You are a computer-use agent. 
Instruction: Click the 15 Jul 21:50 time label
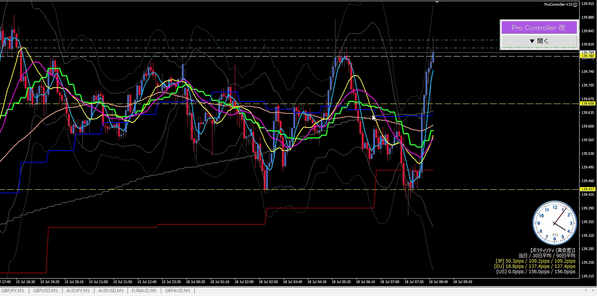(123, 282)
